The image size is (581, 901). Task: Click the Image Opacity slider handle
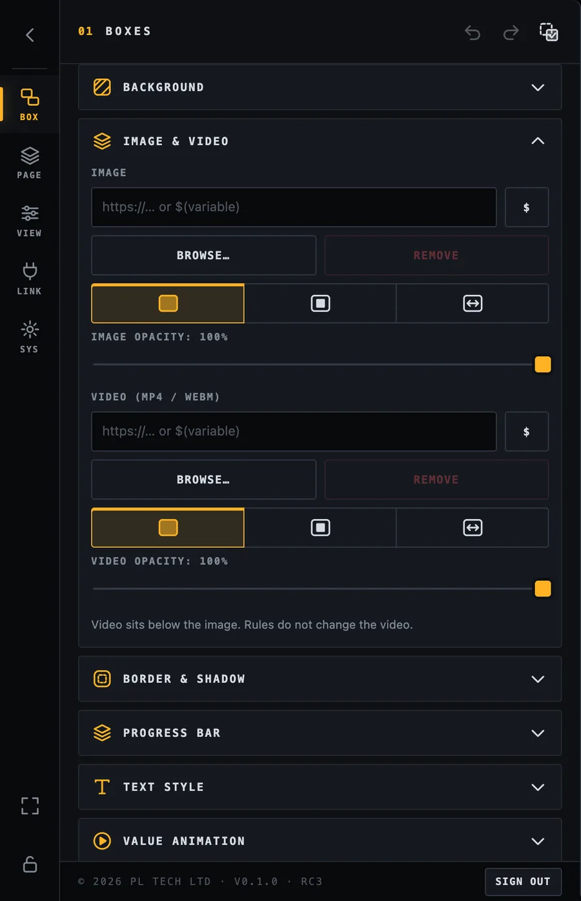[x=543, y=365]
